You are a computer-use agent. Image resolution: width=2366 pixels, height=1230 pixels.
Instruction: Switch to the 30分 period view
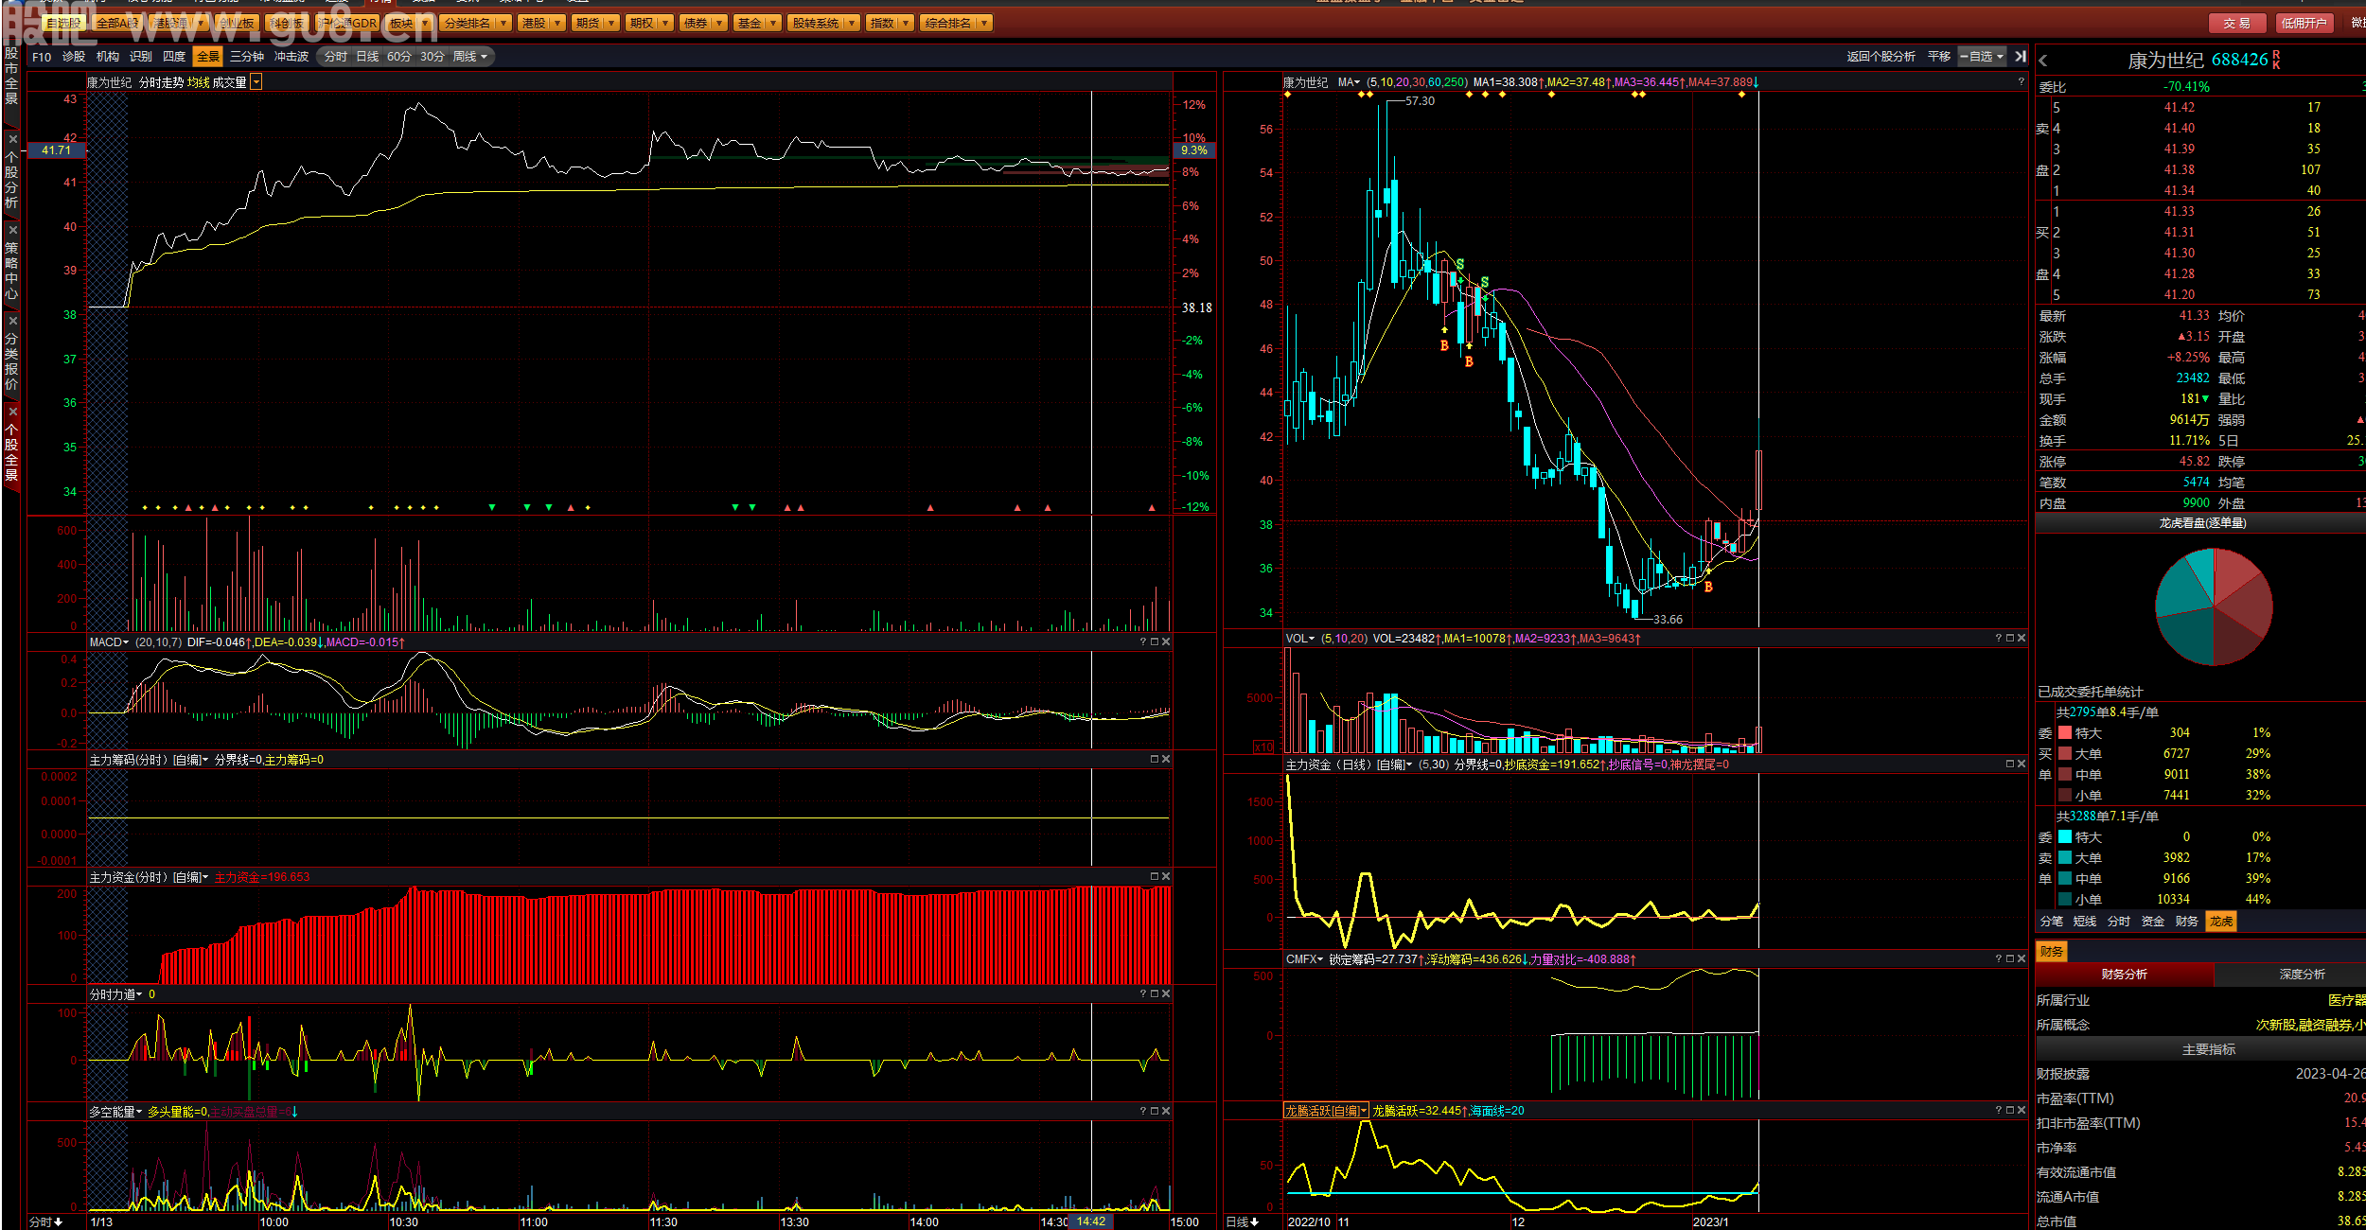pos(433,57)
